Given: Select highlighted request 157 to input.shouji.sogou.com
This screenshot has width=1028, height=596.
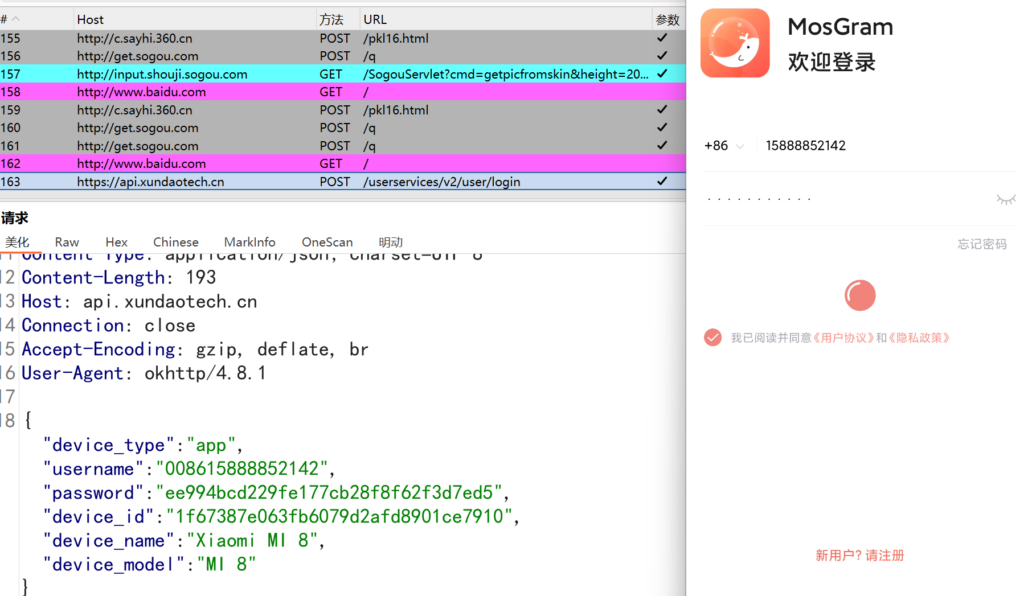Looking at the screenshot, I should [162, 74].
